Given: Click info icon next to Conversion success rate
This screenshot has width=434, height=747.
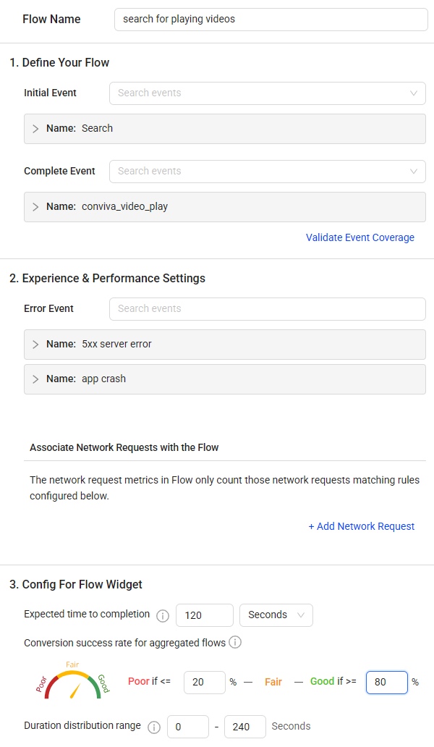Looking at the screenshot, I should point(235,642).
